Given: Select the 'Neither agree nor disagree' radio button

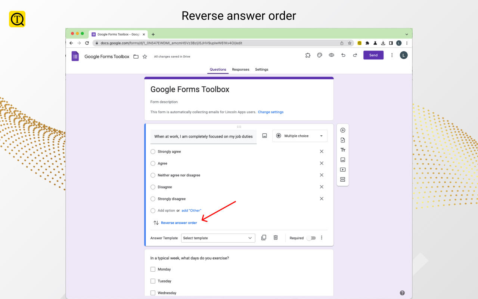Looking at the screenshot, I should pyautogui.click(x=153, y=175).
